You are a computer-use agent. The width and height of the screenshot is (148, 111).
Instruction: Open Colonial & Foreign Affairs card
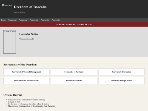coord(122,81)
